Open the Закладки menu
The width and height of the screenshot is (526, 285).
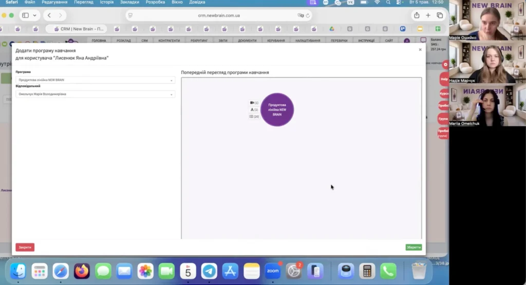[129, 3]
